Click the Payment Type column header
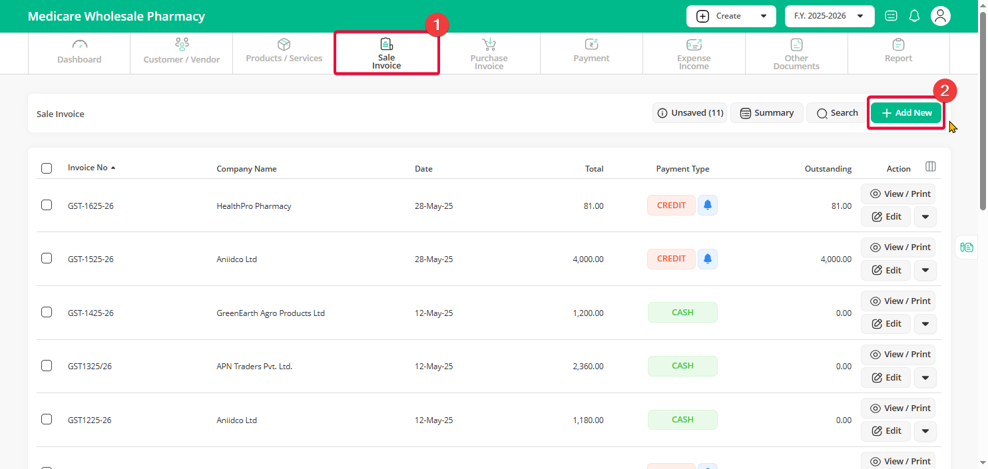The image size is (988, 469). [x=682, y=169]
